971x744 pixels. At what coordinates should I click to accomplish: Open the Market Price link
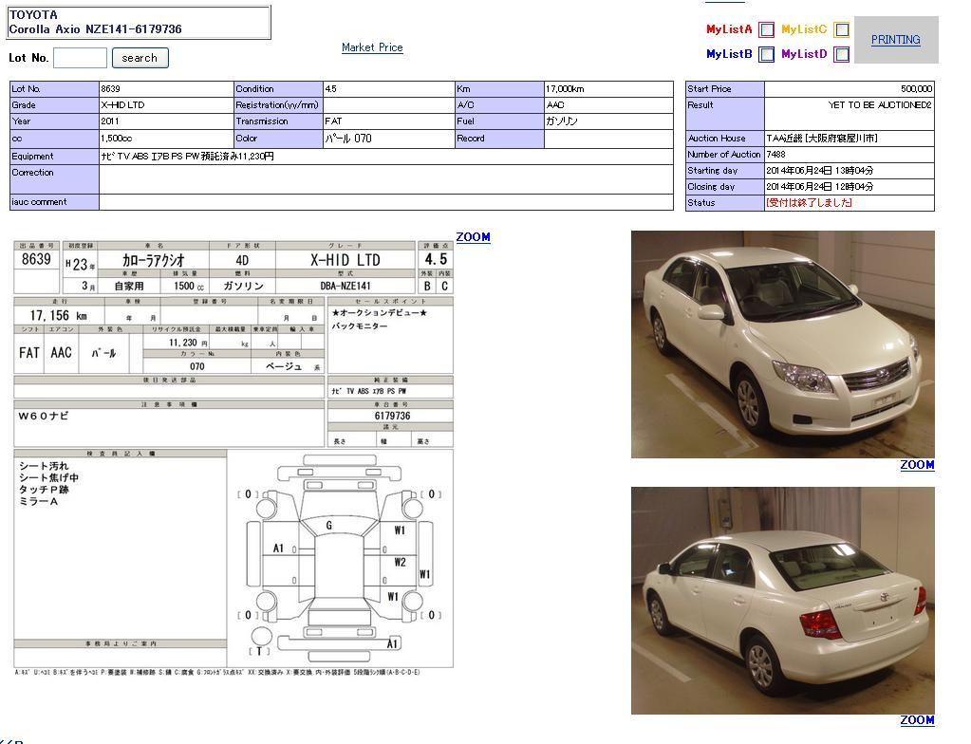coord(372,47)
